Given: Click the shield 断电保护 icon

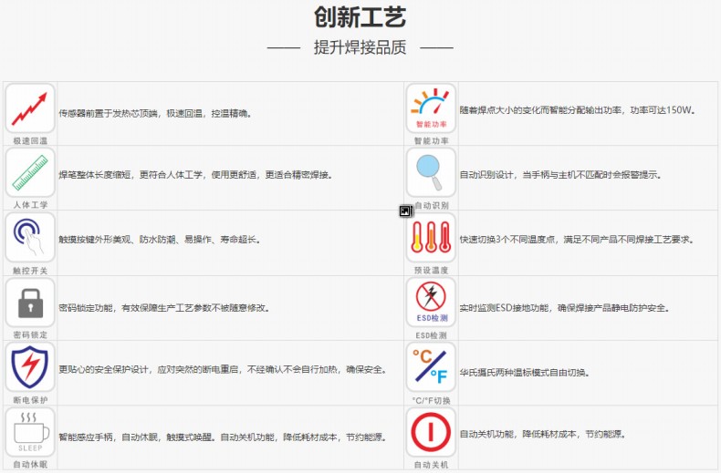Looking at the screenshot, I should (x=30, y=366).
